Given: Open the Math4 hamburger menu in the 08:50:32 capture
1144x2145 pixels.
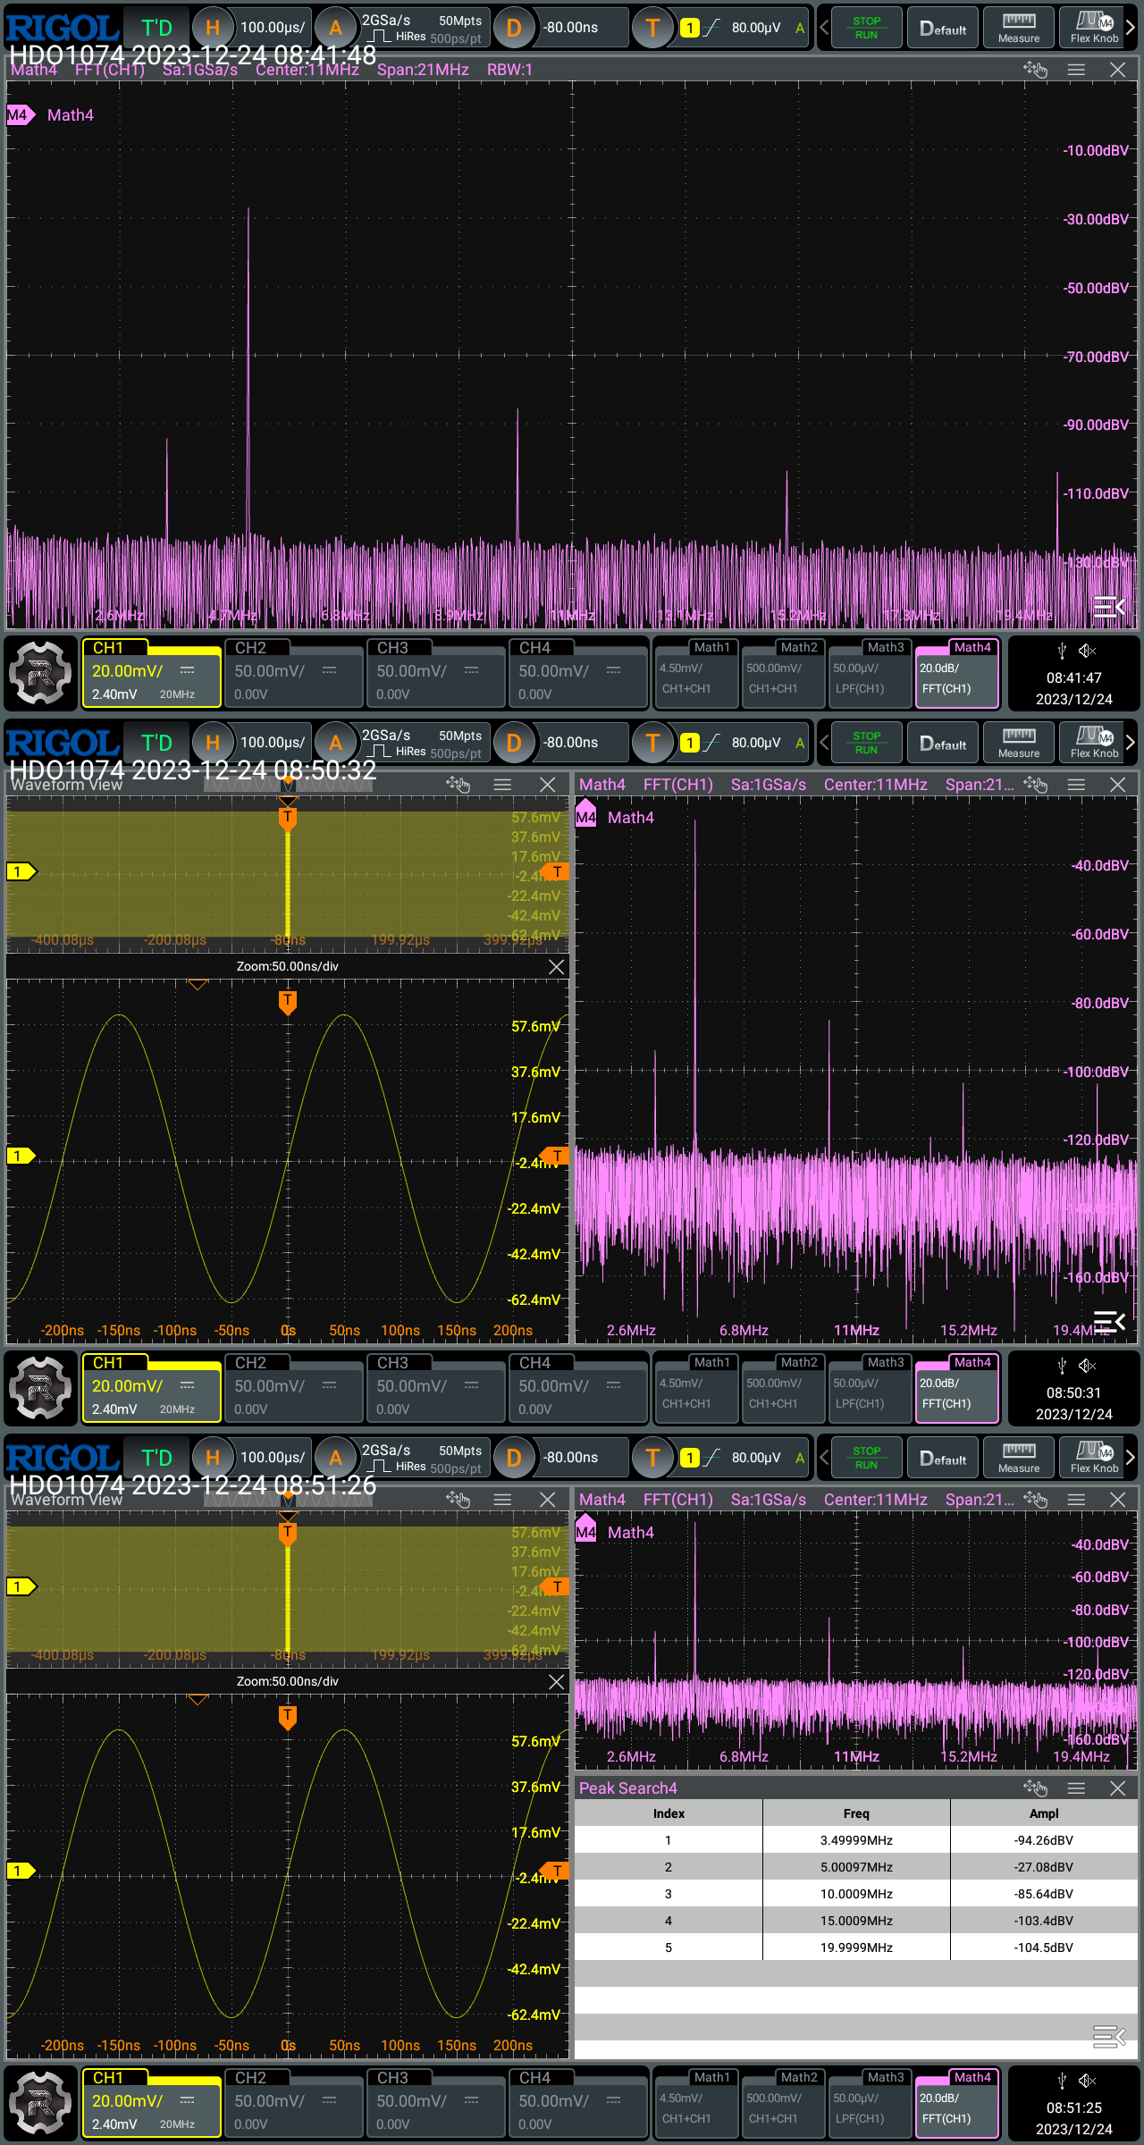Looking at the screenshot, I should [x=1076, y=785].
